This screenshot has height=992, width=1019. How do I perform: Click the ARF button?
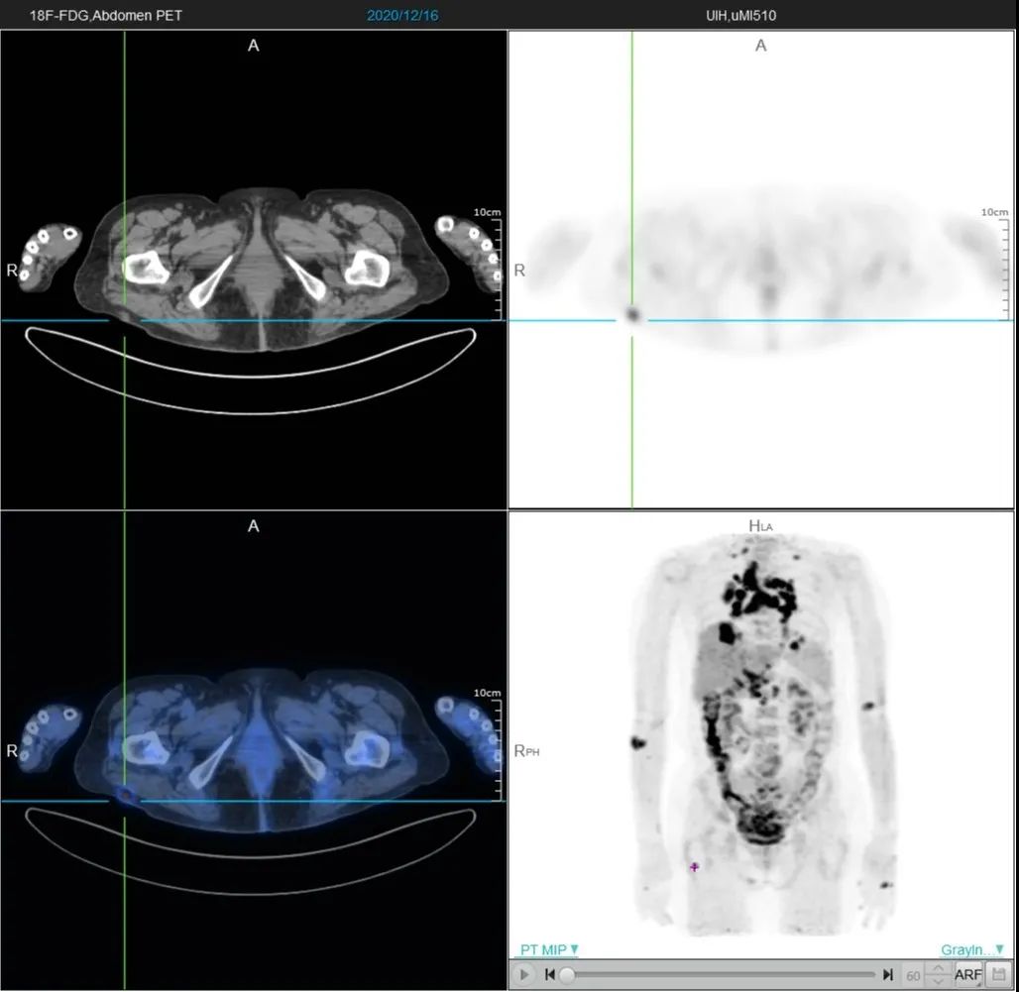point(967,975)
